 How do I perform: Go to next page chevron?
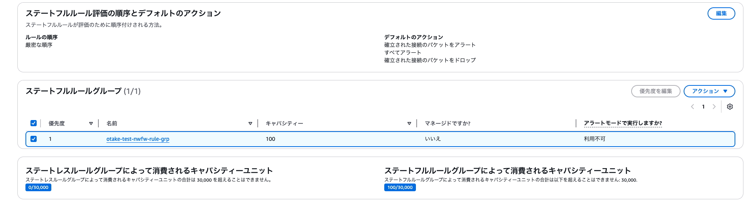pyautogui.click(x=714, y=107)
